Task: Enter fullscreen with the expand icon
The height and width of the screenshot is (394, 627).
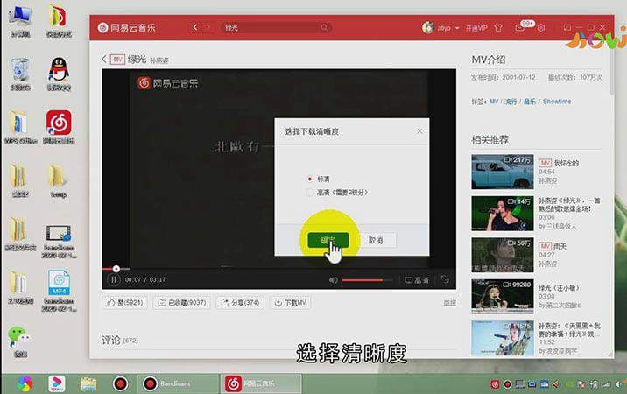Action: pos(445,279)
